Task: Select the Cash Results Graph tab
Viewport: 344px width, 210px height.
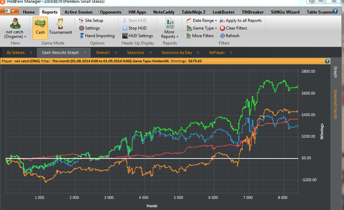Action: [x=60, y=52]
